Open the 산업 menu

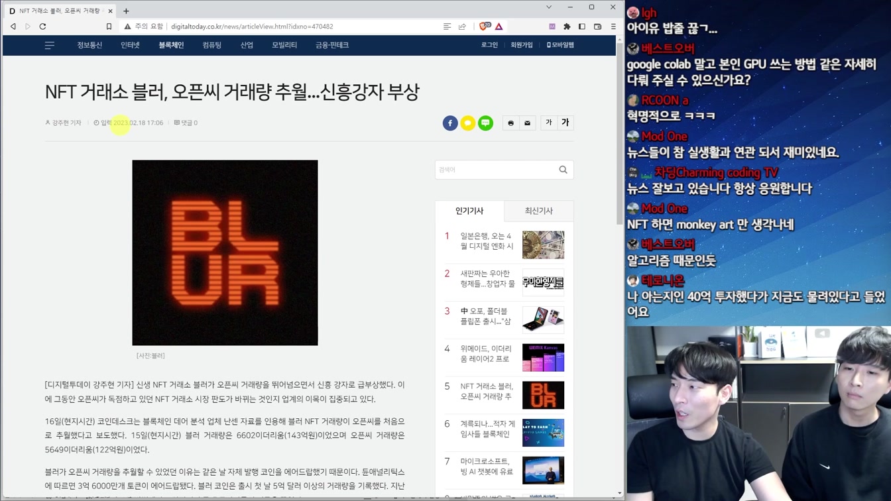247,45
